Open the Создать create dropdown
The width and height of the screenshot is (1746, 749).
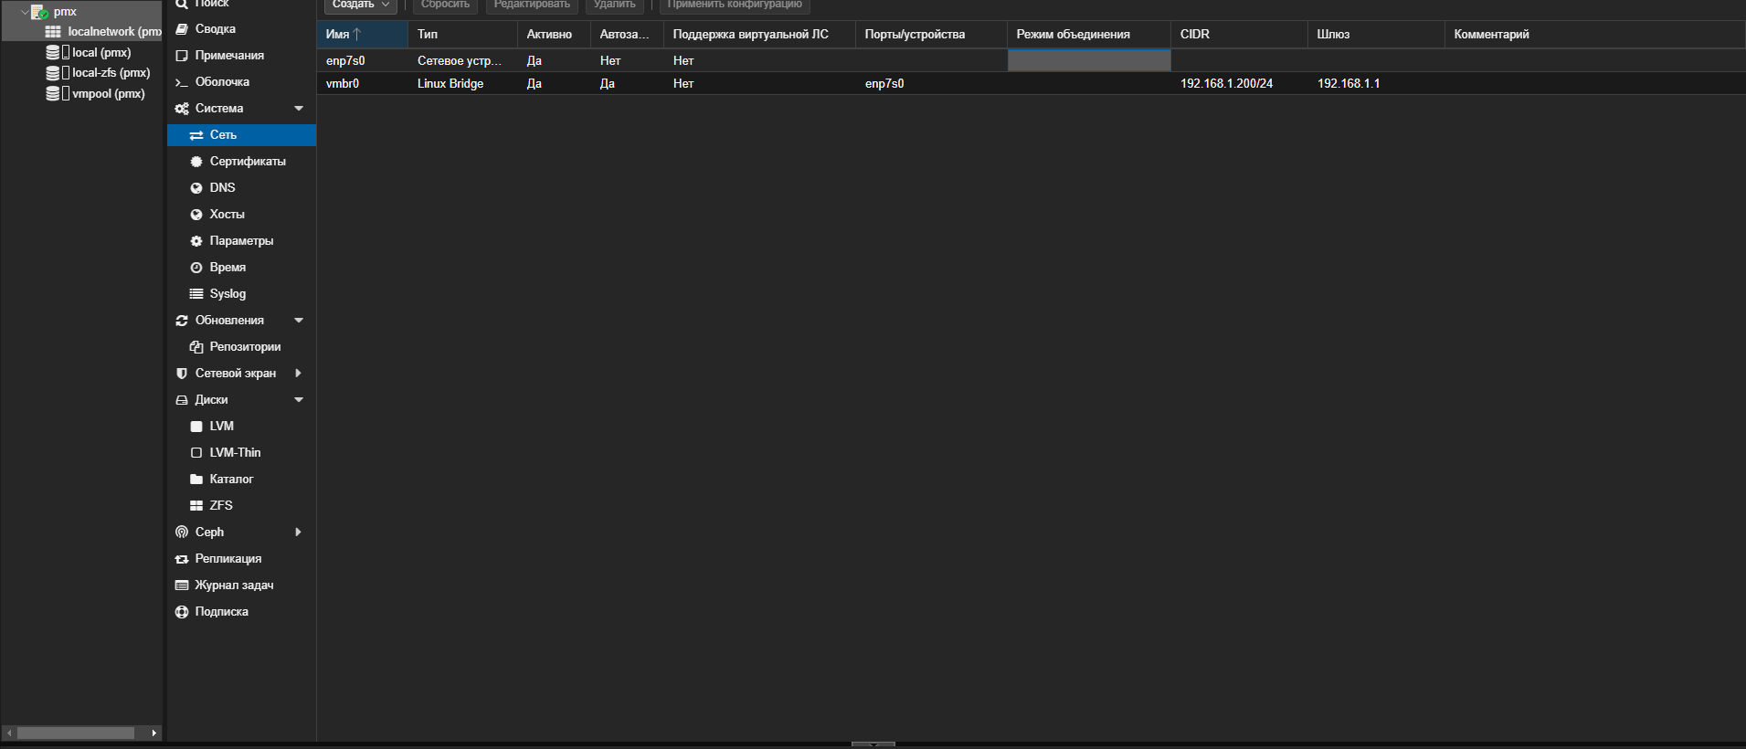point(361,5)
